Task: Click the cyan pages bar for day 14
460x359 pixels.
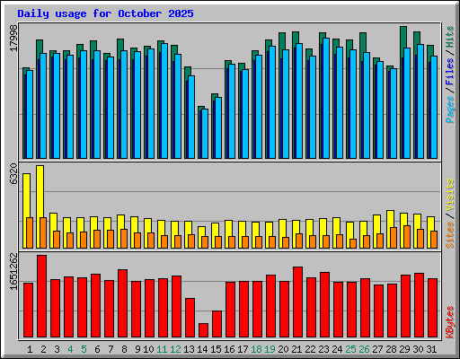Action: pyautogui.click(x=205, y=134)
